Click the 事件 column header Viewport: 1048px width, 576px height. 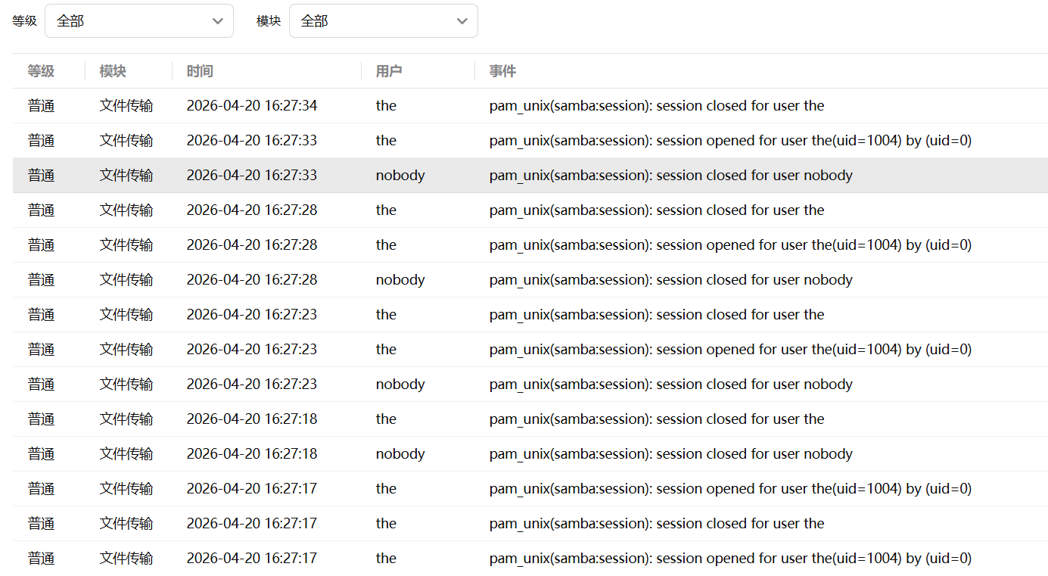pyautogui.click(x=502, y=71)
